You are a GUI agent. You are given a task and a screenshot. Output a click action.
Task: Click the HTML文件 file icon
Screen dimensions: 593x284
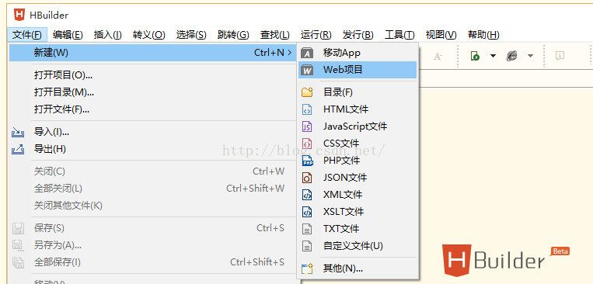click(x=307, y=109)
